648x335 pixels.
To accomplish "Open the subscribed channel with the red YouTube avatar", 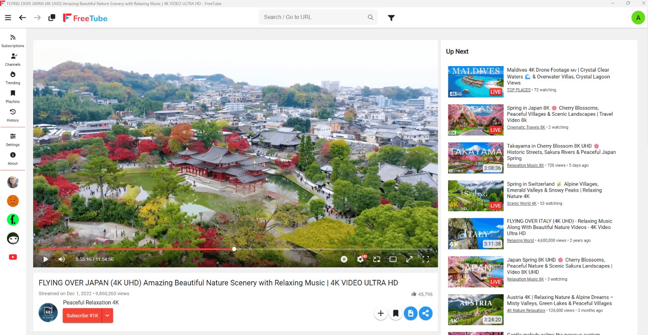I will tap(13, 257).
